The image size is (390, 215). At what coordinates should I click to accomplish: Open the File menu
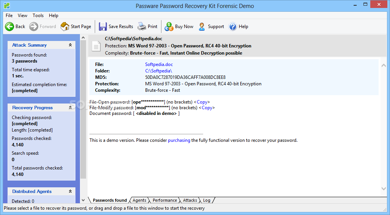coord(9,16)
